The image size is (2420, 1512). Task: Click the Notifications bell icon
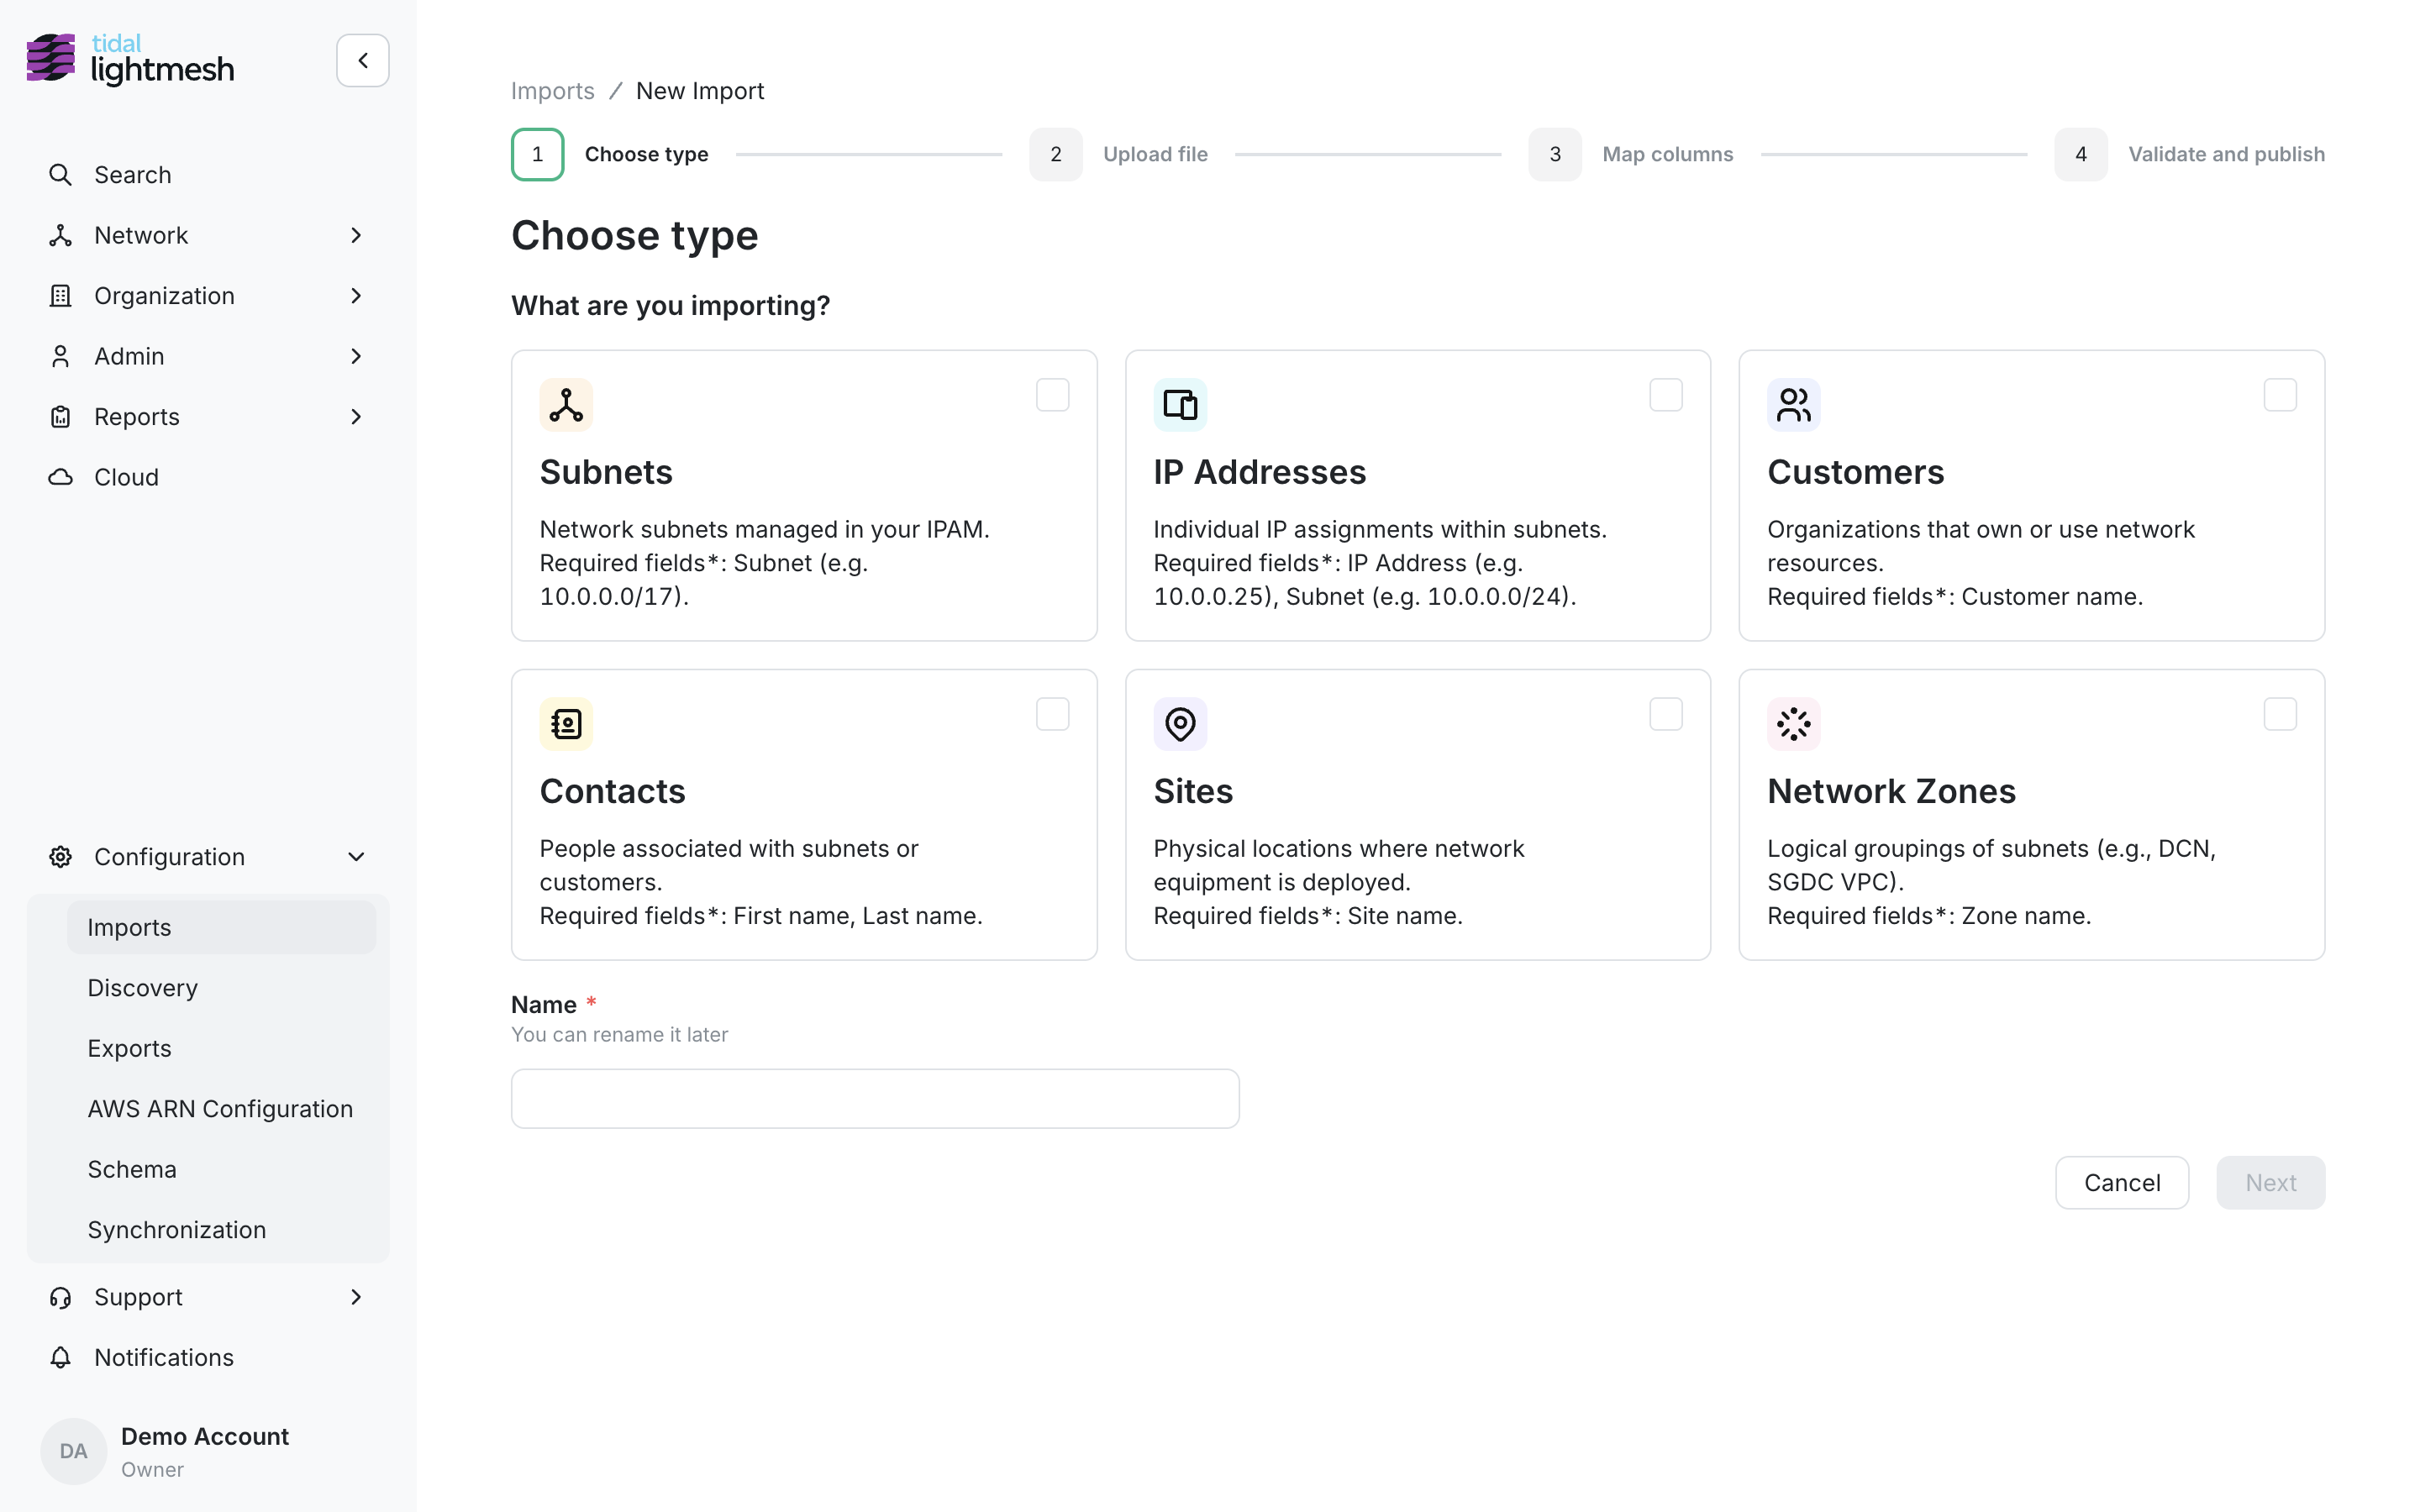coord(60,1358)
